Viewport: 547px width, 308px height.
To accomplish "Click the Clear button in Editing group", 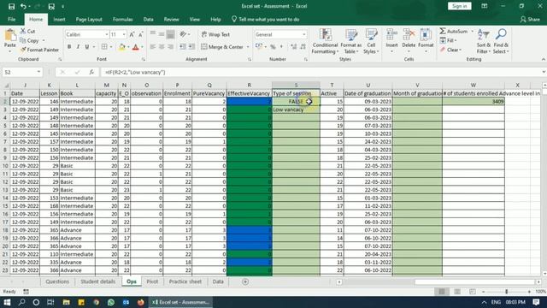I will pos(450,50).
